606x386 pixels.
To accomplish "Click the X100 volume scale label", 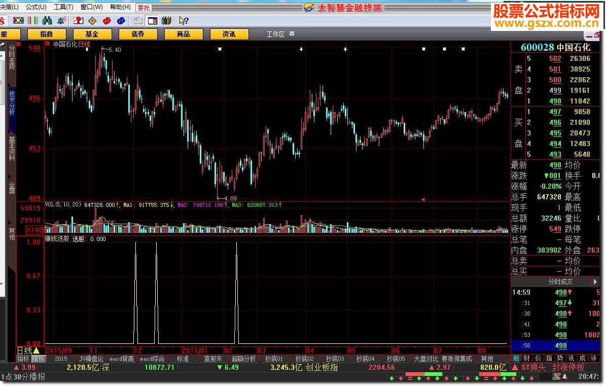I will pyautogui.click(x=34, y=230).
